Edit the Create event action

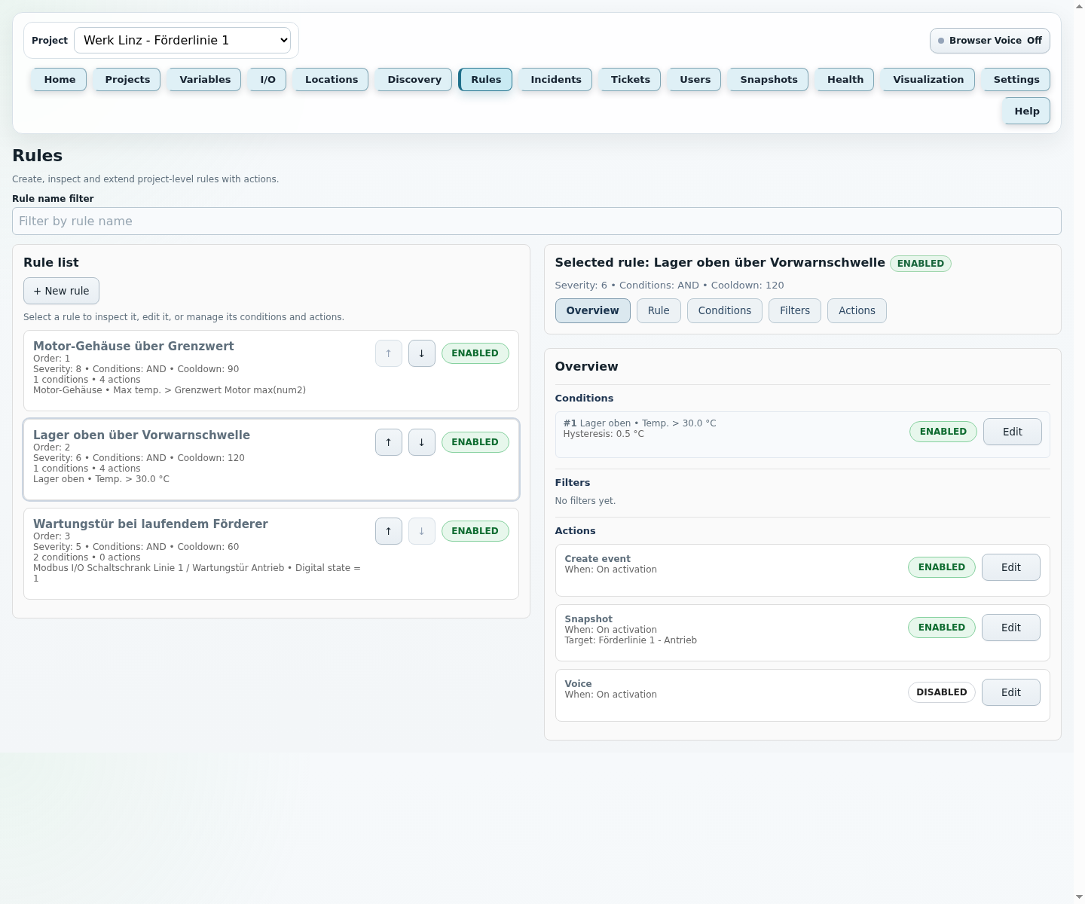(1010, 567)
